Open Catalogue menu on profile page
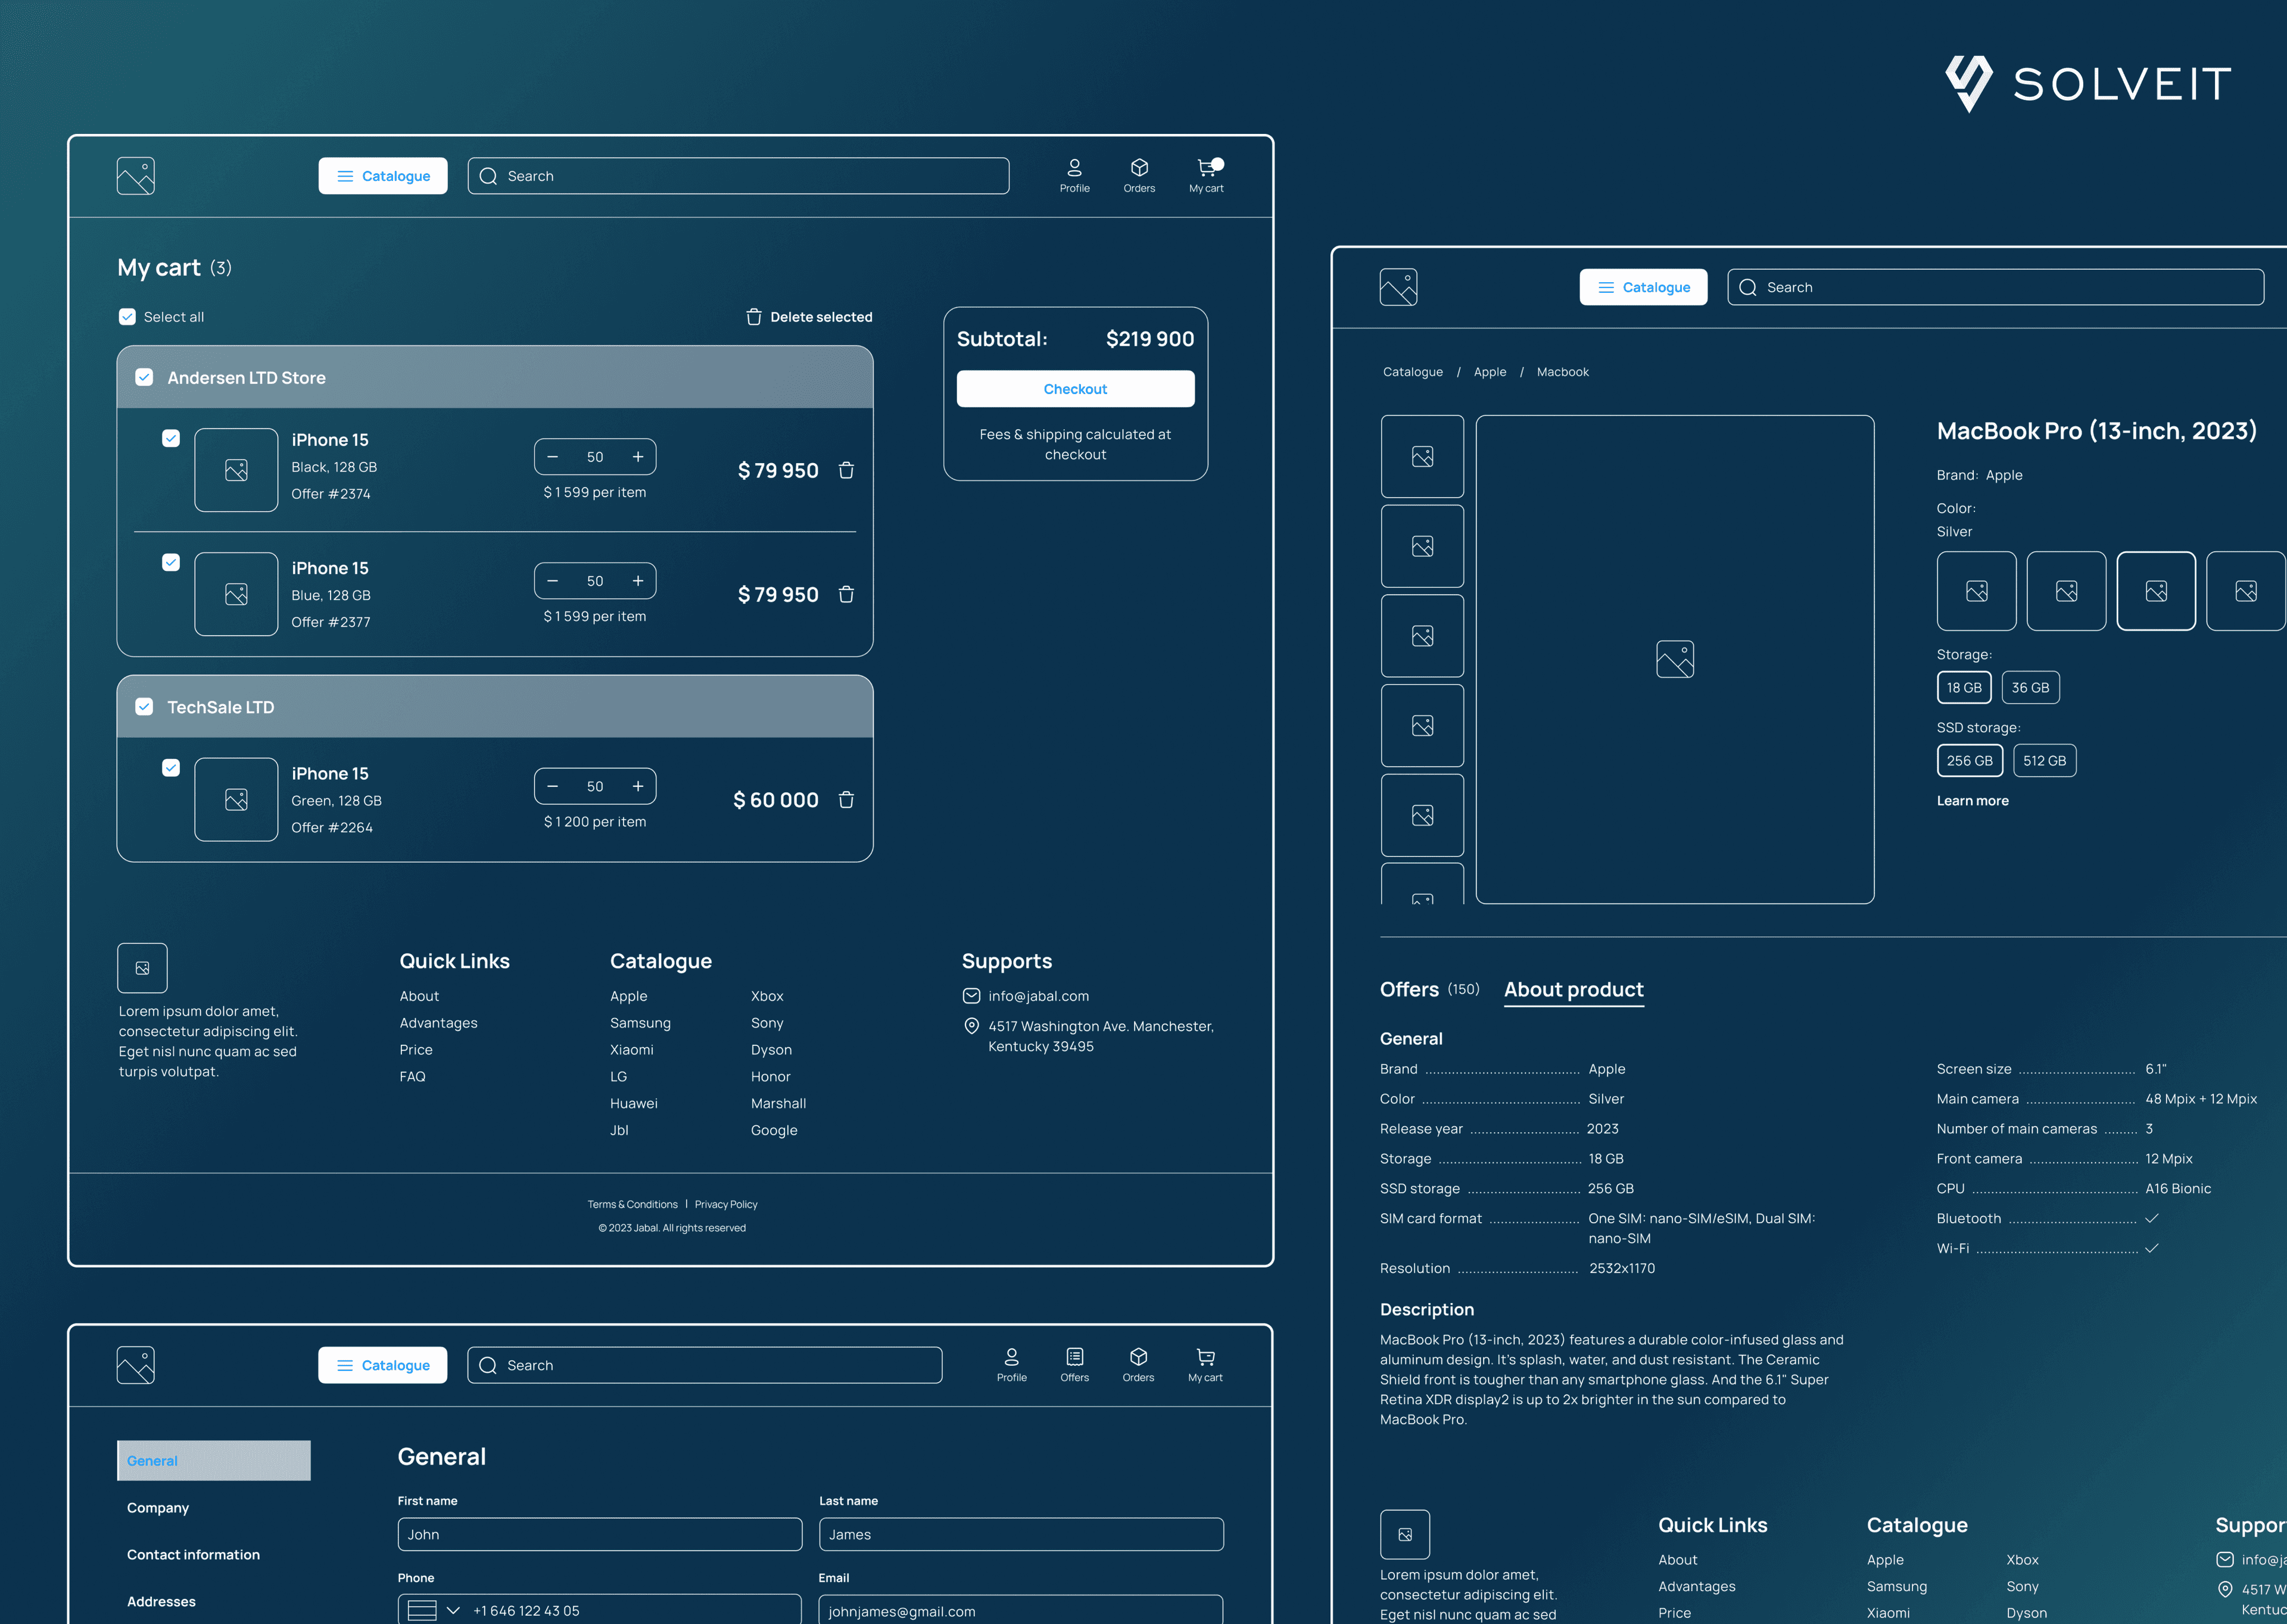Viewport: 2287px width, 1624px height. coord(383,1365)
